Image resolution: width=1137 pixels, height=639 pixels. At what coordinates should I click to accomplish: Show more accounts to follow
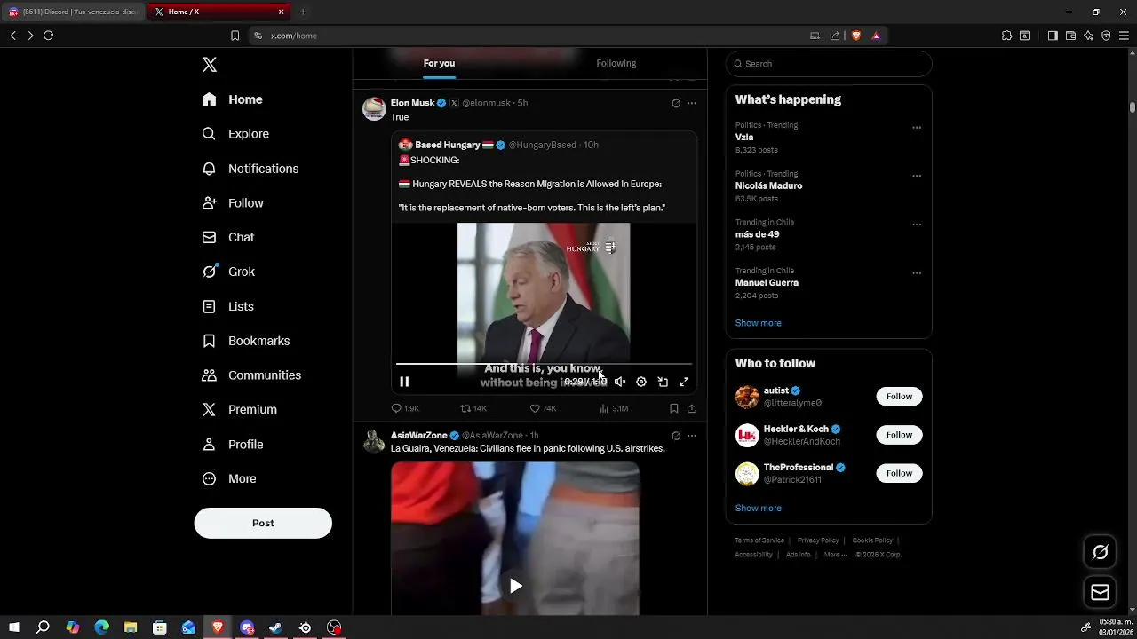758,508
